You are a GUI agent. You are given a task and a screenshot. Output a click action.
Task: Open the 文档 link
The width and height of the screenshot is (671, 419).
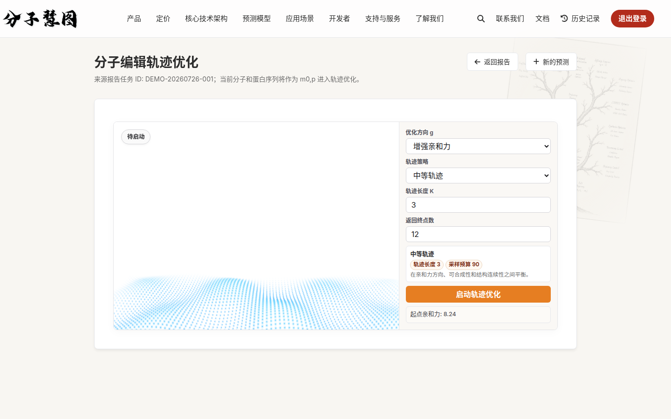click(542, 19)
